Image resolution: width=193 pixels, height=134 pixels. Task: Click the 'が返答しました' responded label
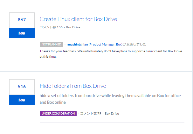(135, 44)
